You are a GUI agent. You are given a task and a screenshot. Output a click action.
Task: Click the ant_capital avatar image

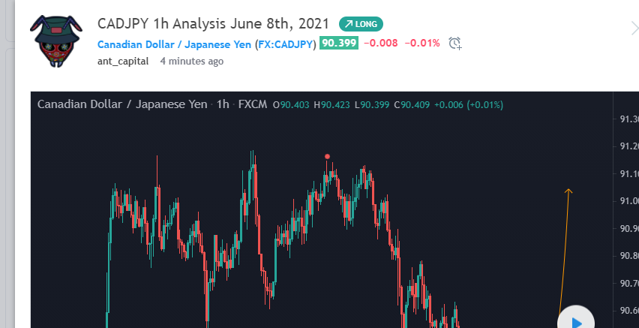[56, 41]
